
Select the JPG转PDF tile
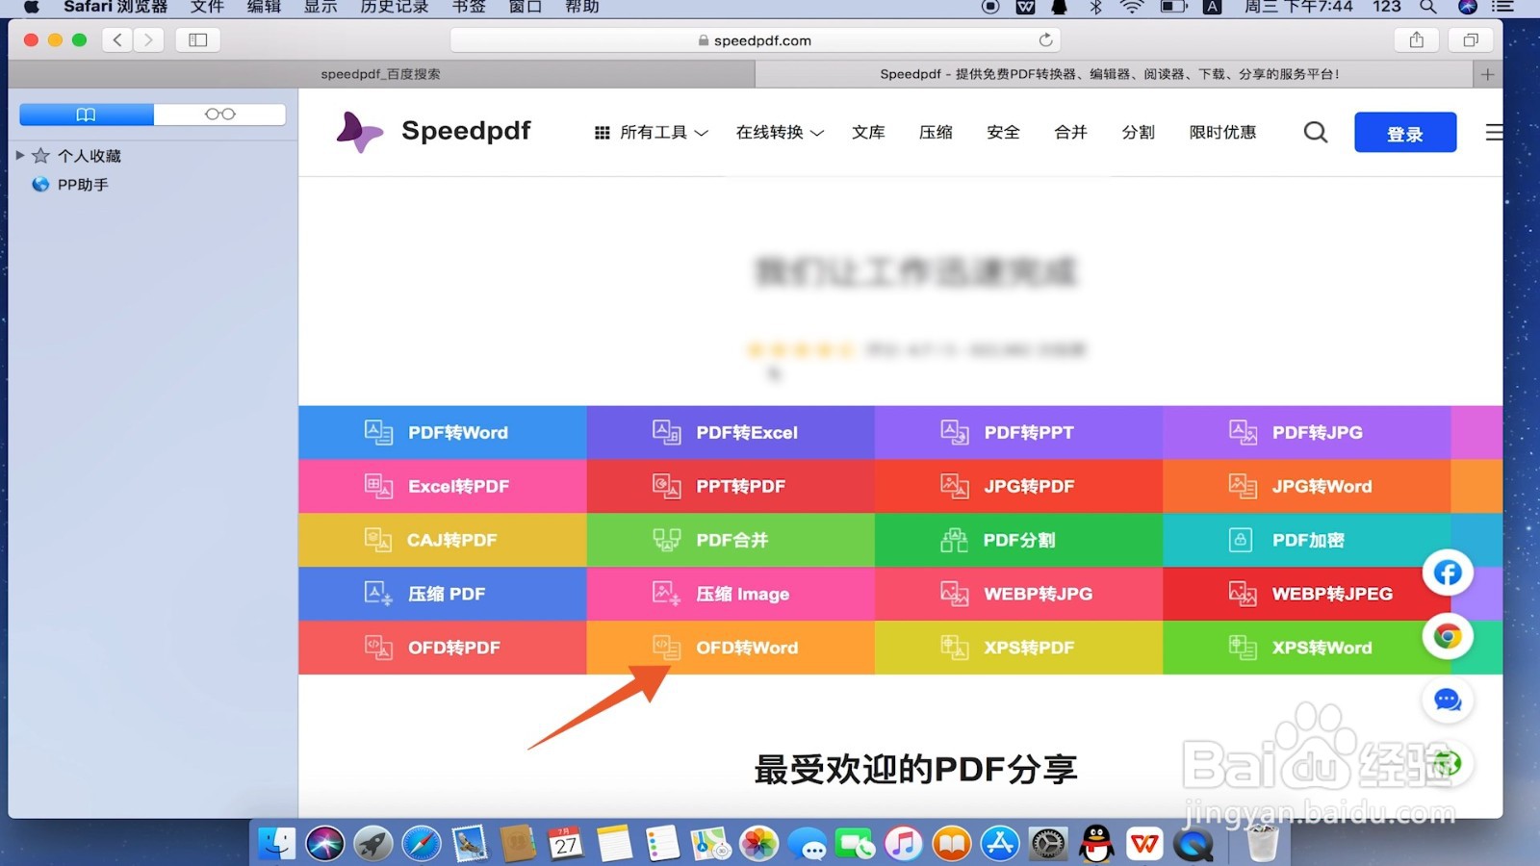tap(1018, 486)
